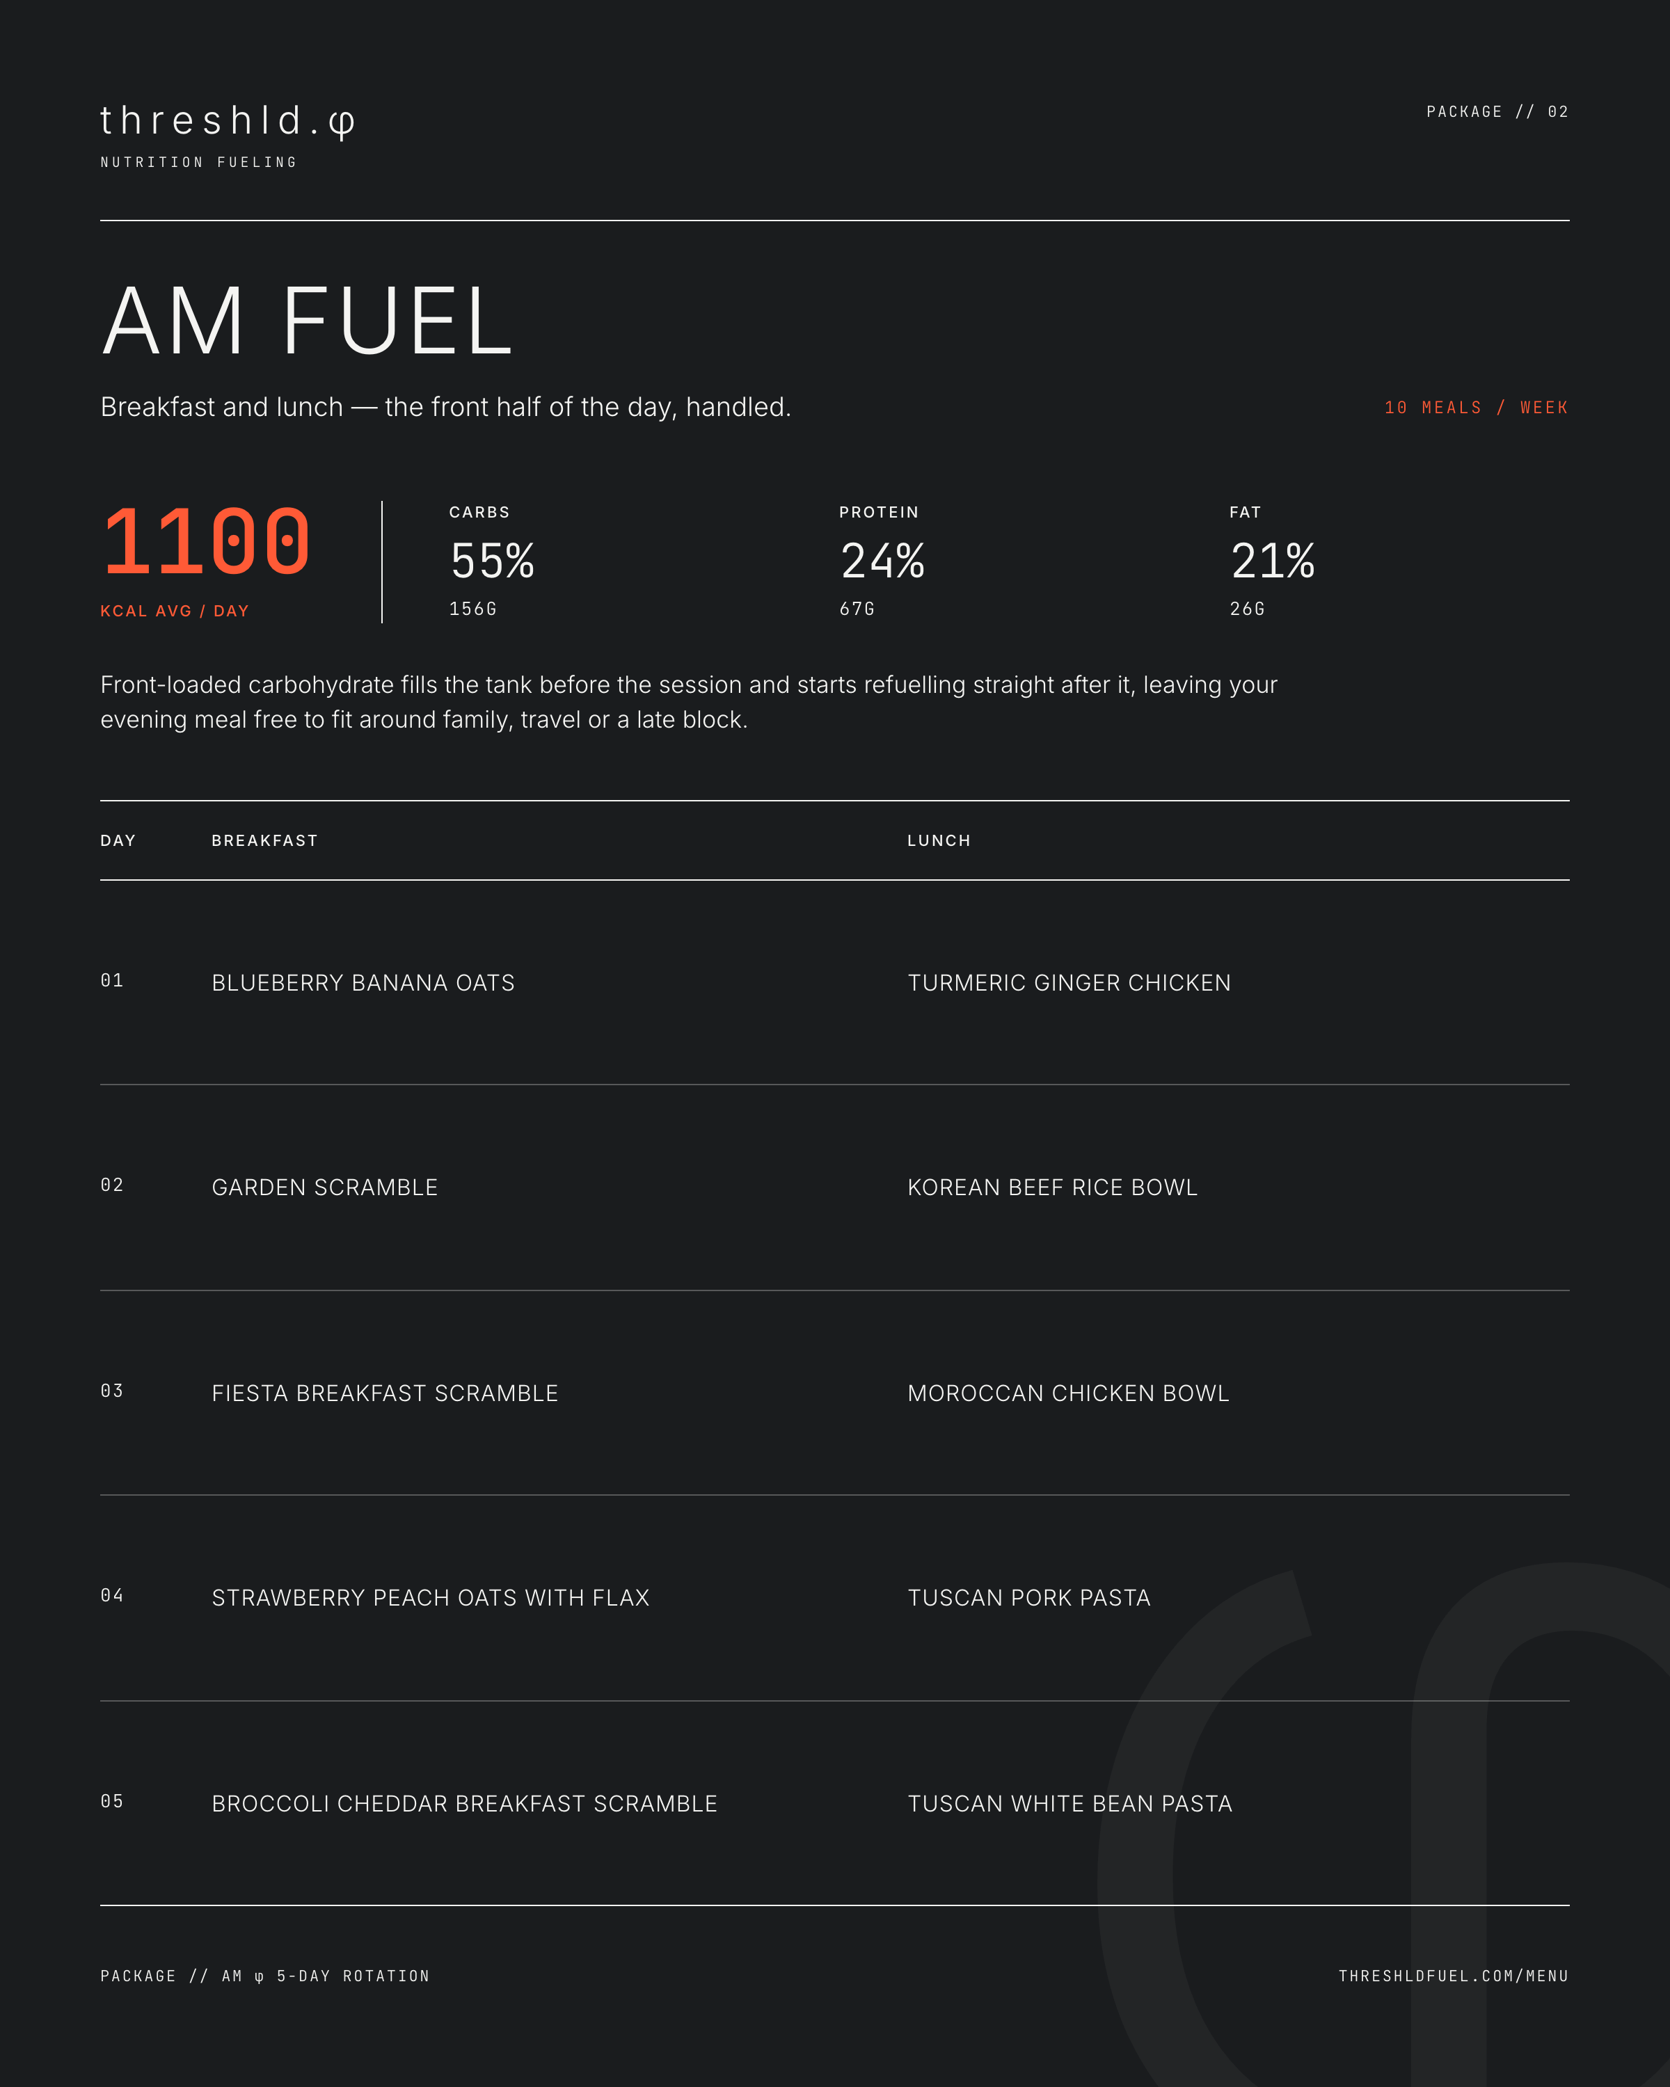Click the Breakfast column header
The image size is (1670, 2087).
coord(264,840)
